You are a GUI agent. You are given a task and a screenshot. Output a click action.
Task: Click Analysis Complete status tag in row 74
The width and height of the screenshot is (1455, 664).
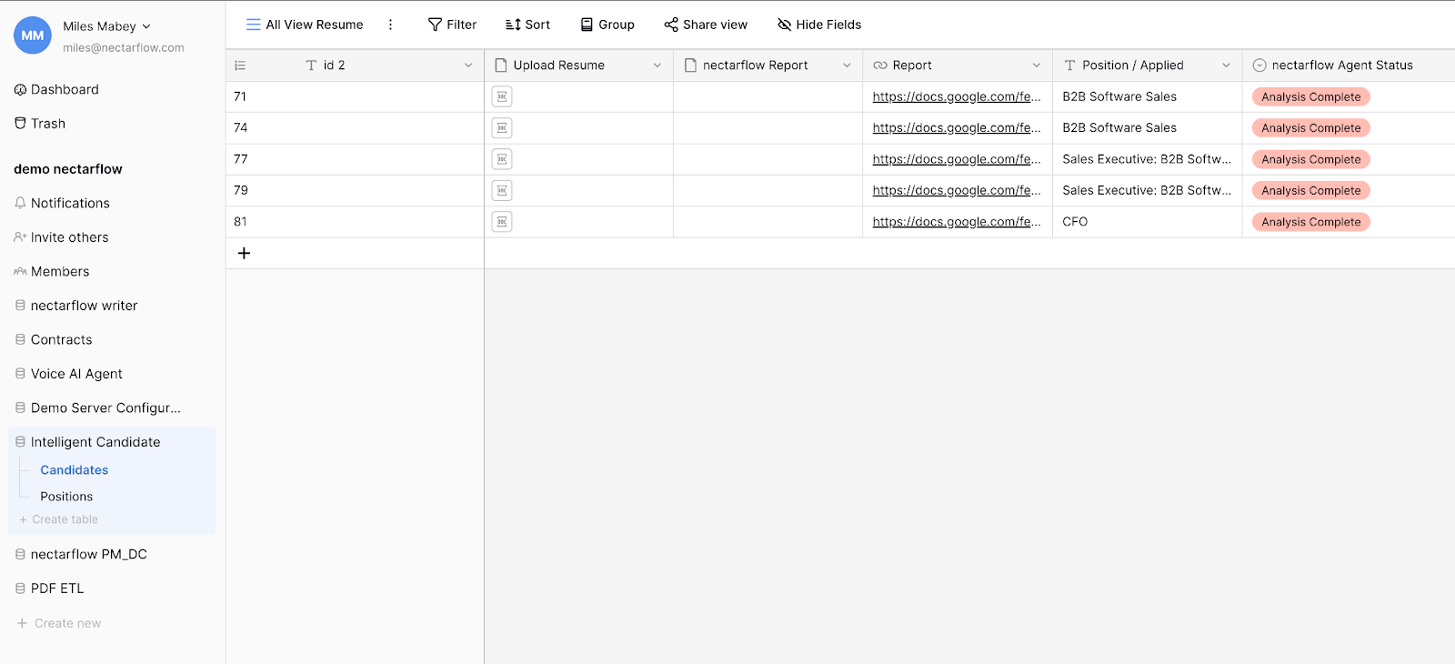point(1311,128)
